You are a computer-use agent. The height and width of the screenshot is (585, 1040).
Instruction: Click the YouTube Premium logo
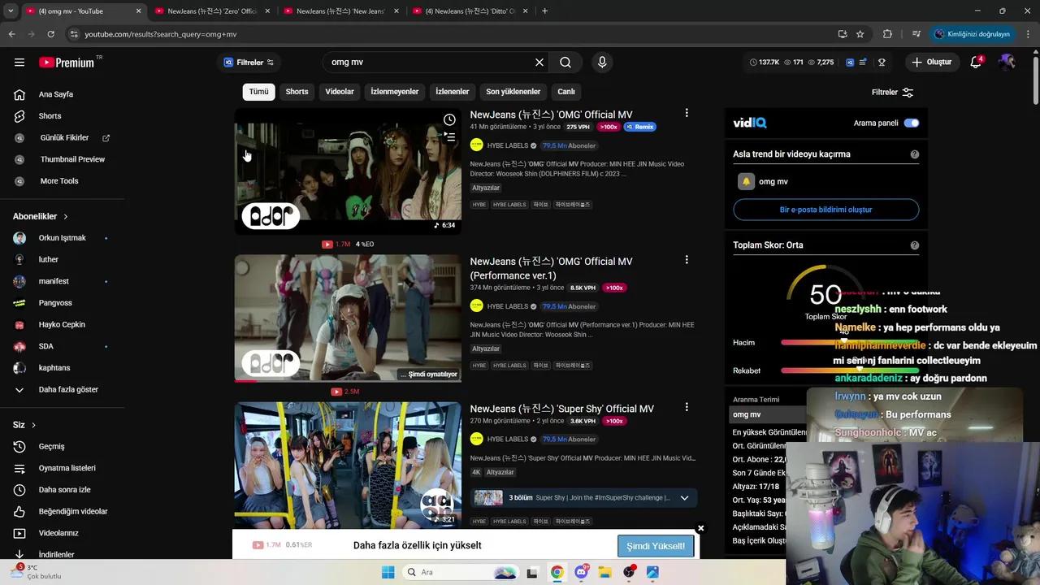click(x=67, y=63)
